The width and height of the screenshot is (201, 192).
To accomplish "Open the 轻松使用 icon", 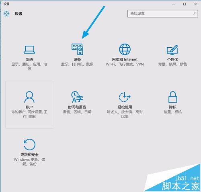I will 125,97.
